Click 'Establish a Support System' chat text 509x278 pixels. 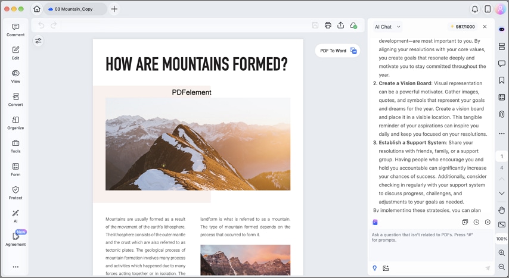click(412, 143)
